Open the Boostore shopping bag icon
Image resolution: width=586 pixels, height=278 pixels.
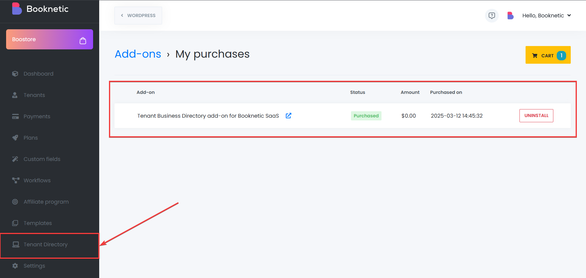coord(83,41)
